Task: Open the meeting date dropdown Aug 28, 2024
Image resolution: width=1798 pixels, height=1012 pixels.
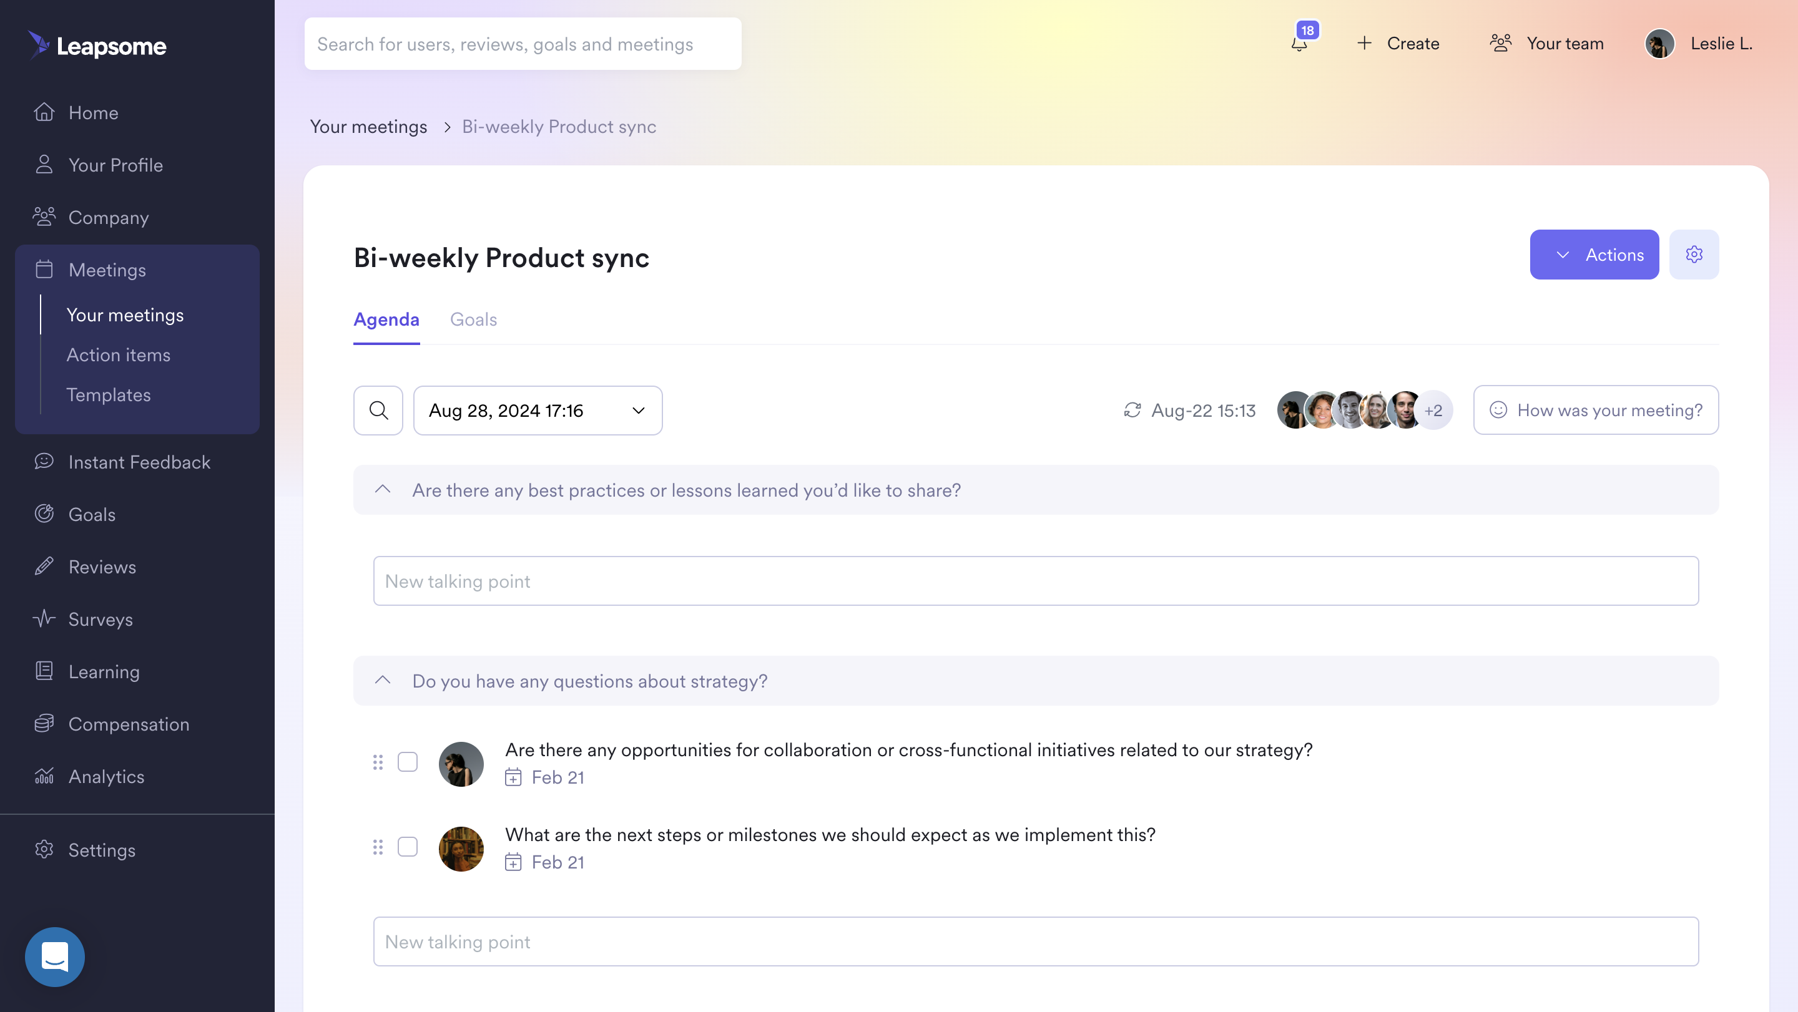Action: pos(538,410)
